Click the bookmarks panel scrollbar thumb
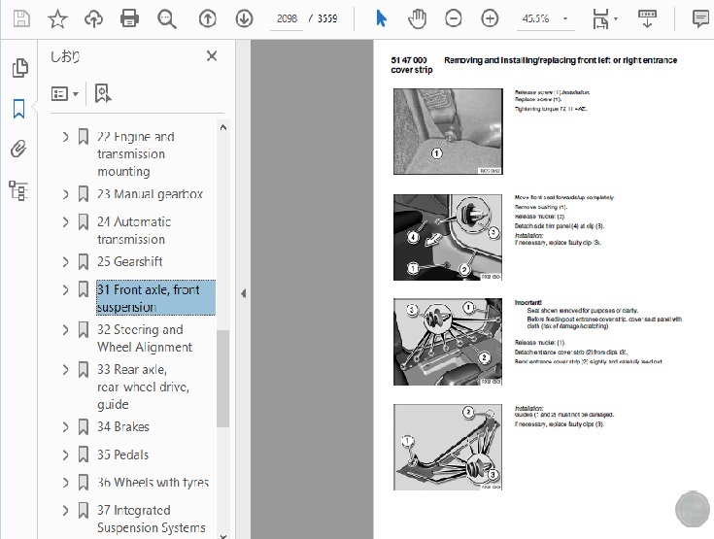 coord(222,379)
